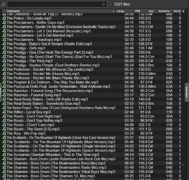Click music icon of The Rifles - Local Boy
Image resolution: width=189 pixels, height=180 pixels.
[4, 112]
